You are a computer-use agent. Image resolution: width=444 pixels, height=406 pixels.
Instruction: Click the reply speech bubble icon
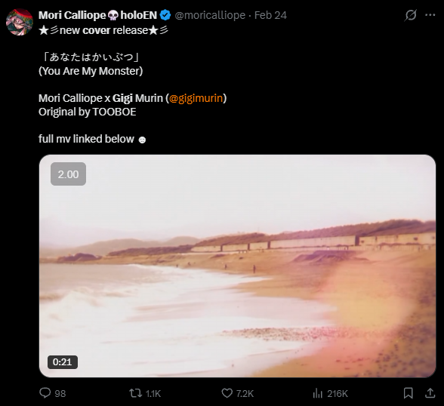click(x=45, y=393)
